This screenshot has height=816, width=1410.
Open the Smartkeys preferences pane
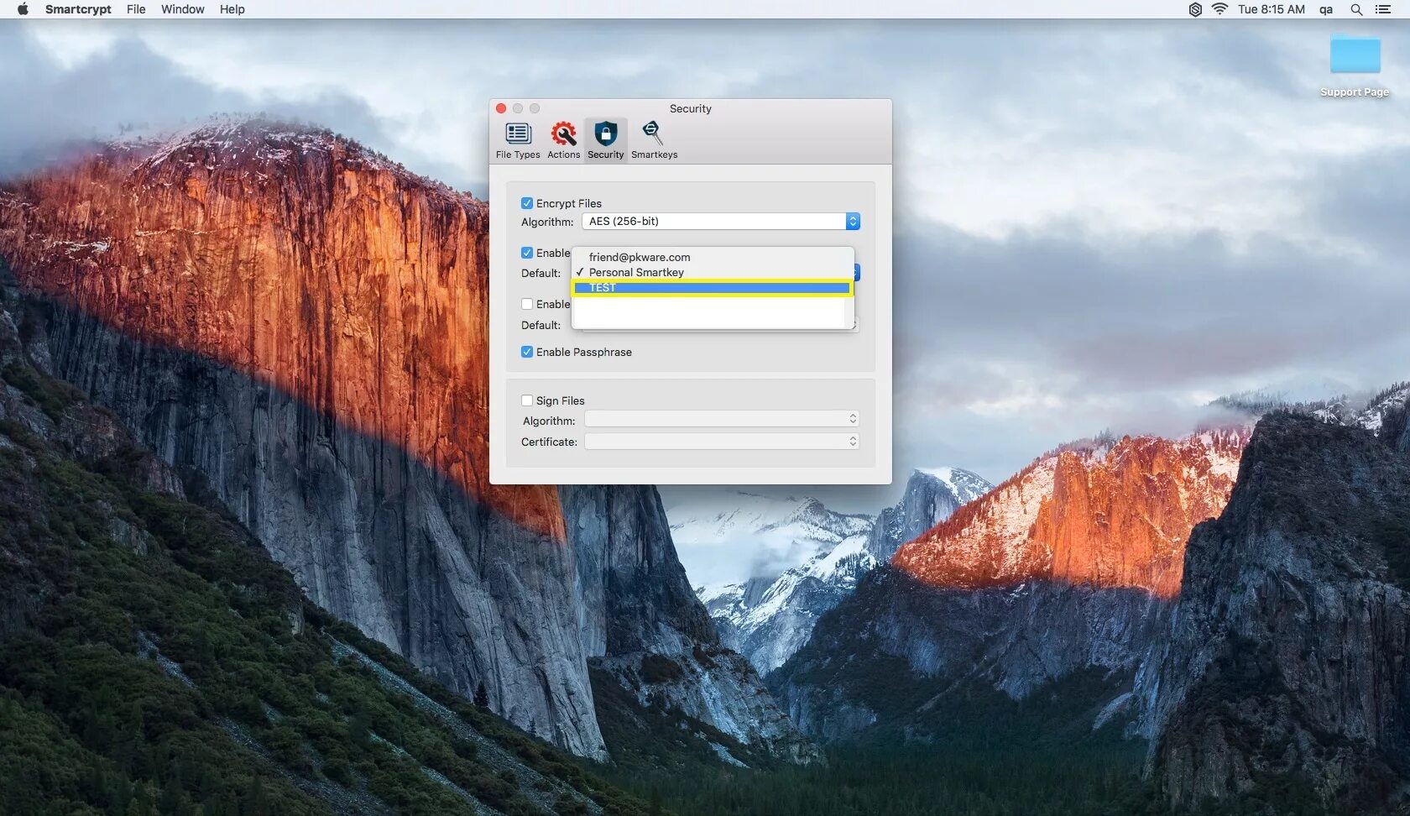pyautogui.click(x=654, y=140)
